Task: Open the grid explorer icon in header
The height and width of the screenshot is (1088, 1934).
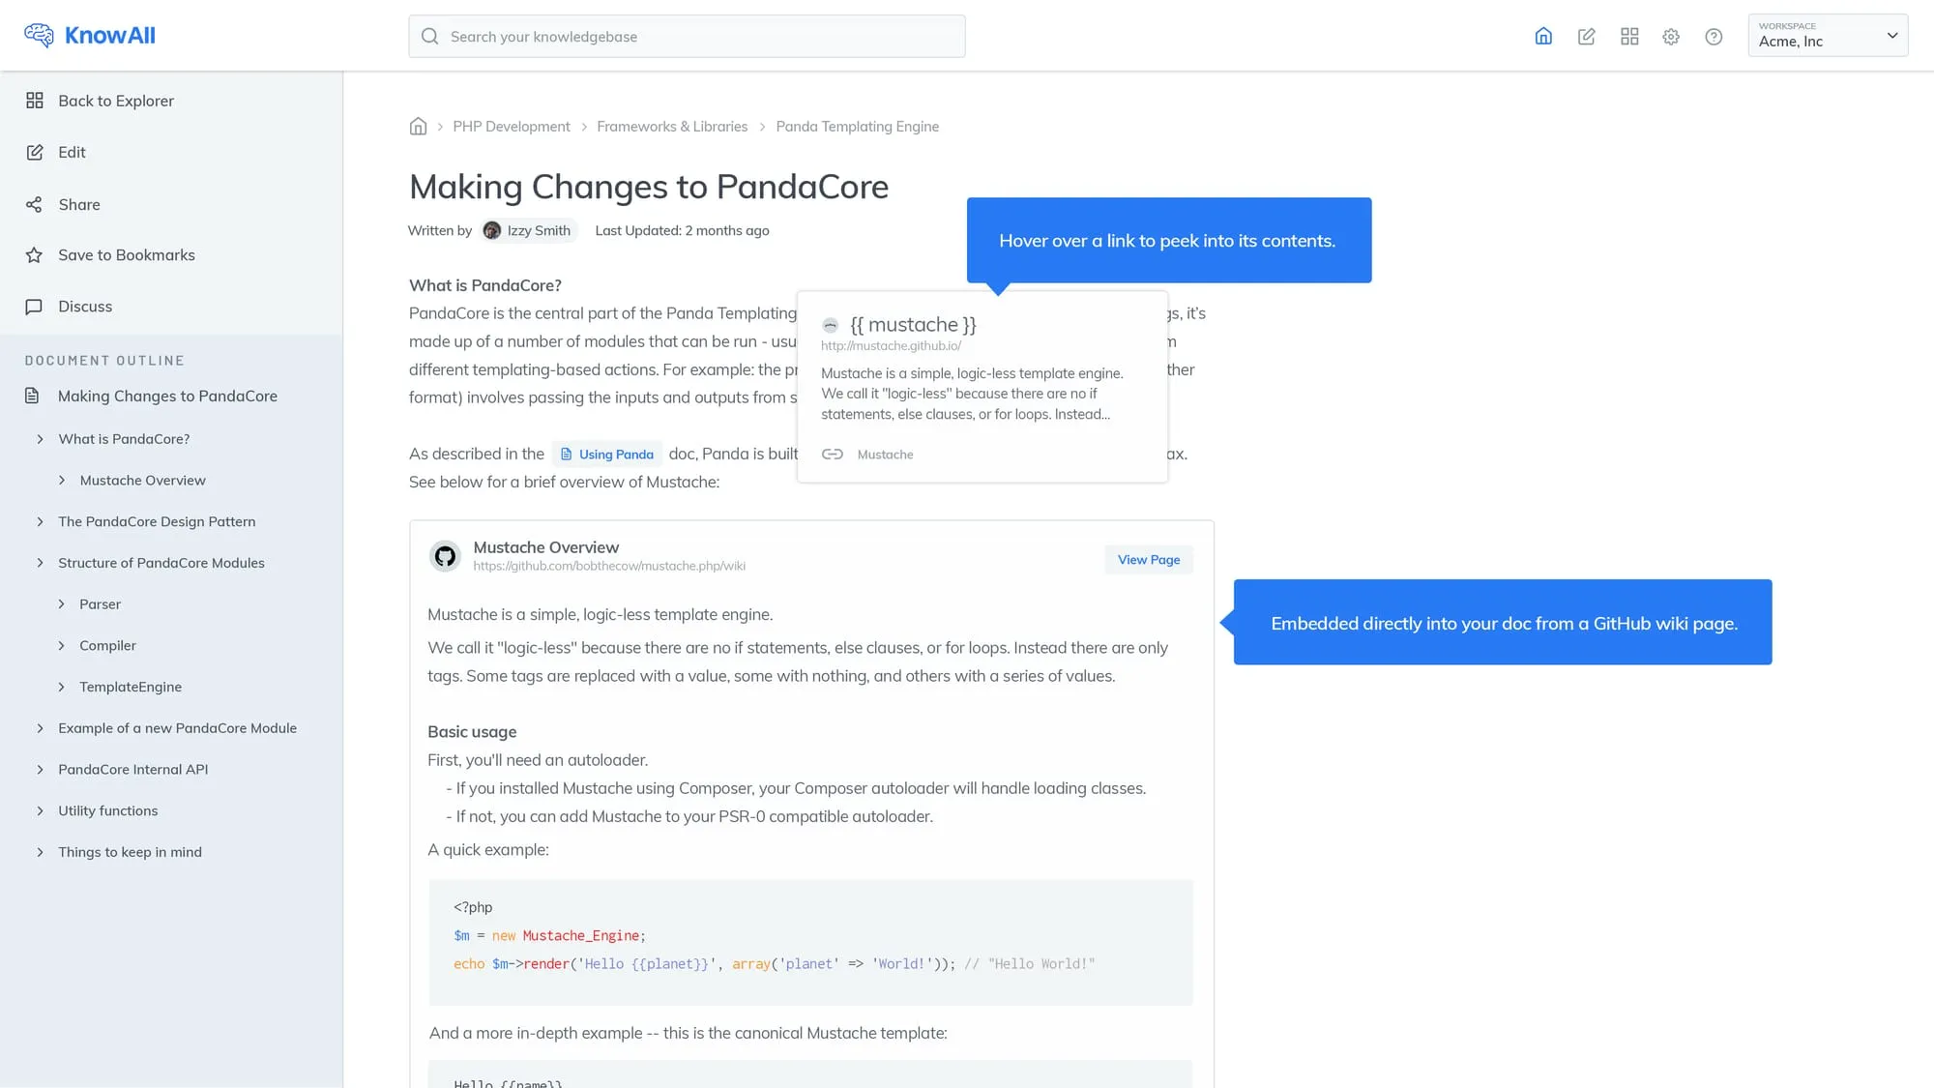Action: [1629, 37]
